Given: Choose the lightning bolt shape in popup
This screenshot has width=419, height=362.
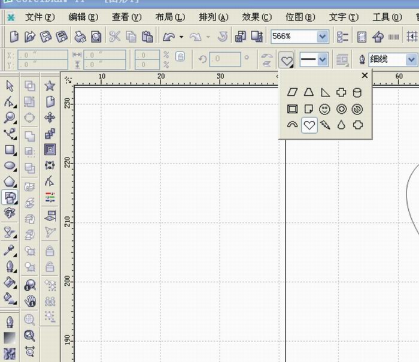Looking at the screenshot, I should point(325,125).
